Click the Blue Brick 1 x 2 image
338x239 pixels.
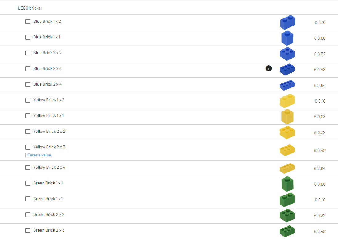[288, 22]
